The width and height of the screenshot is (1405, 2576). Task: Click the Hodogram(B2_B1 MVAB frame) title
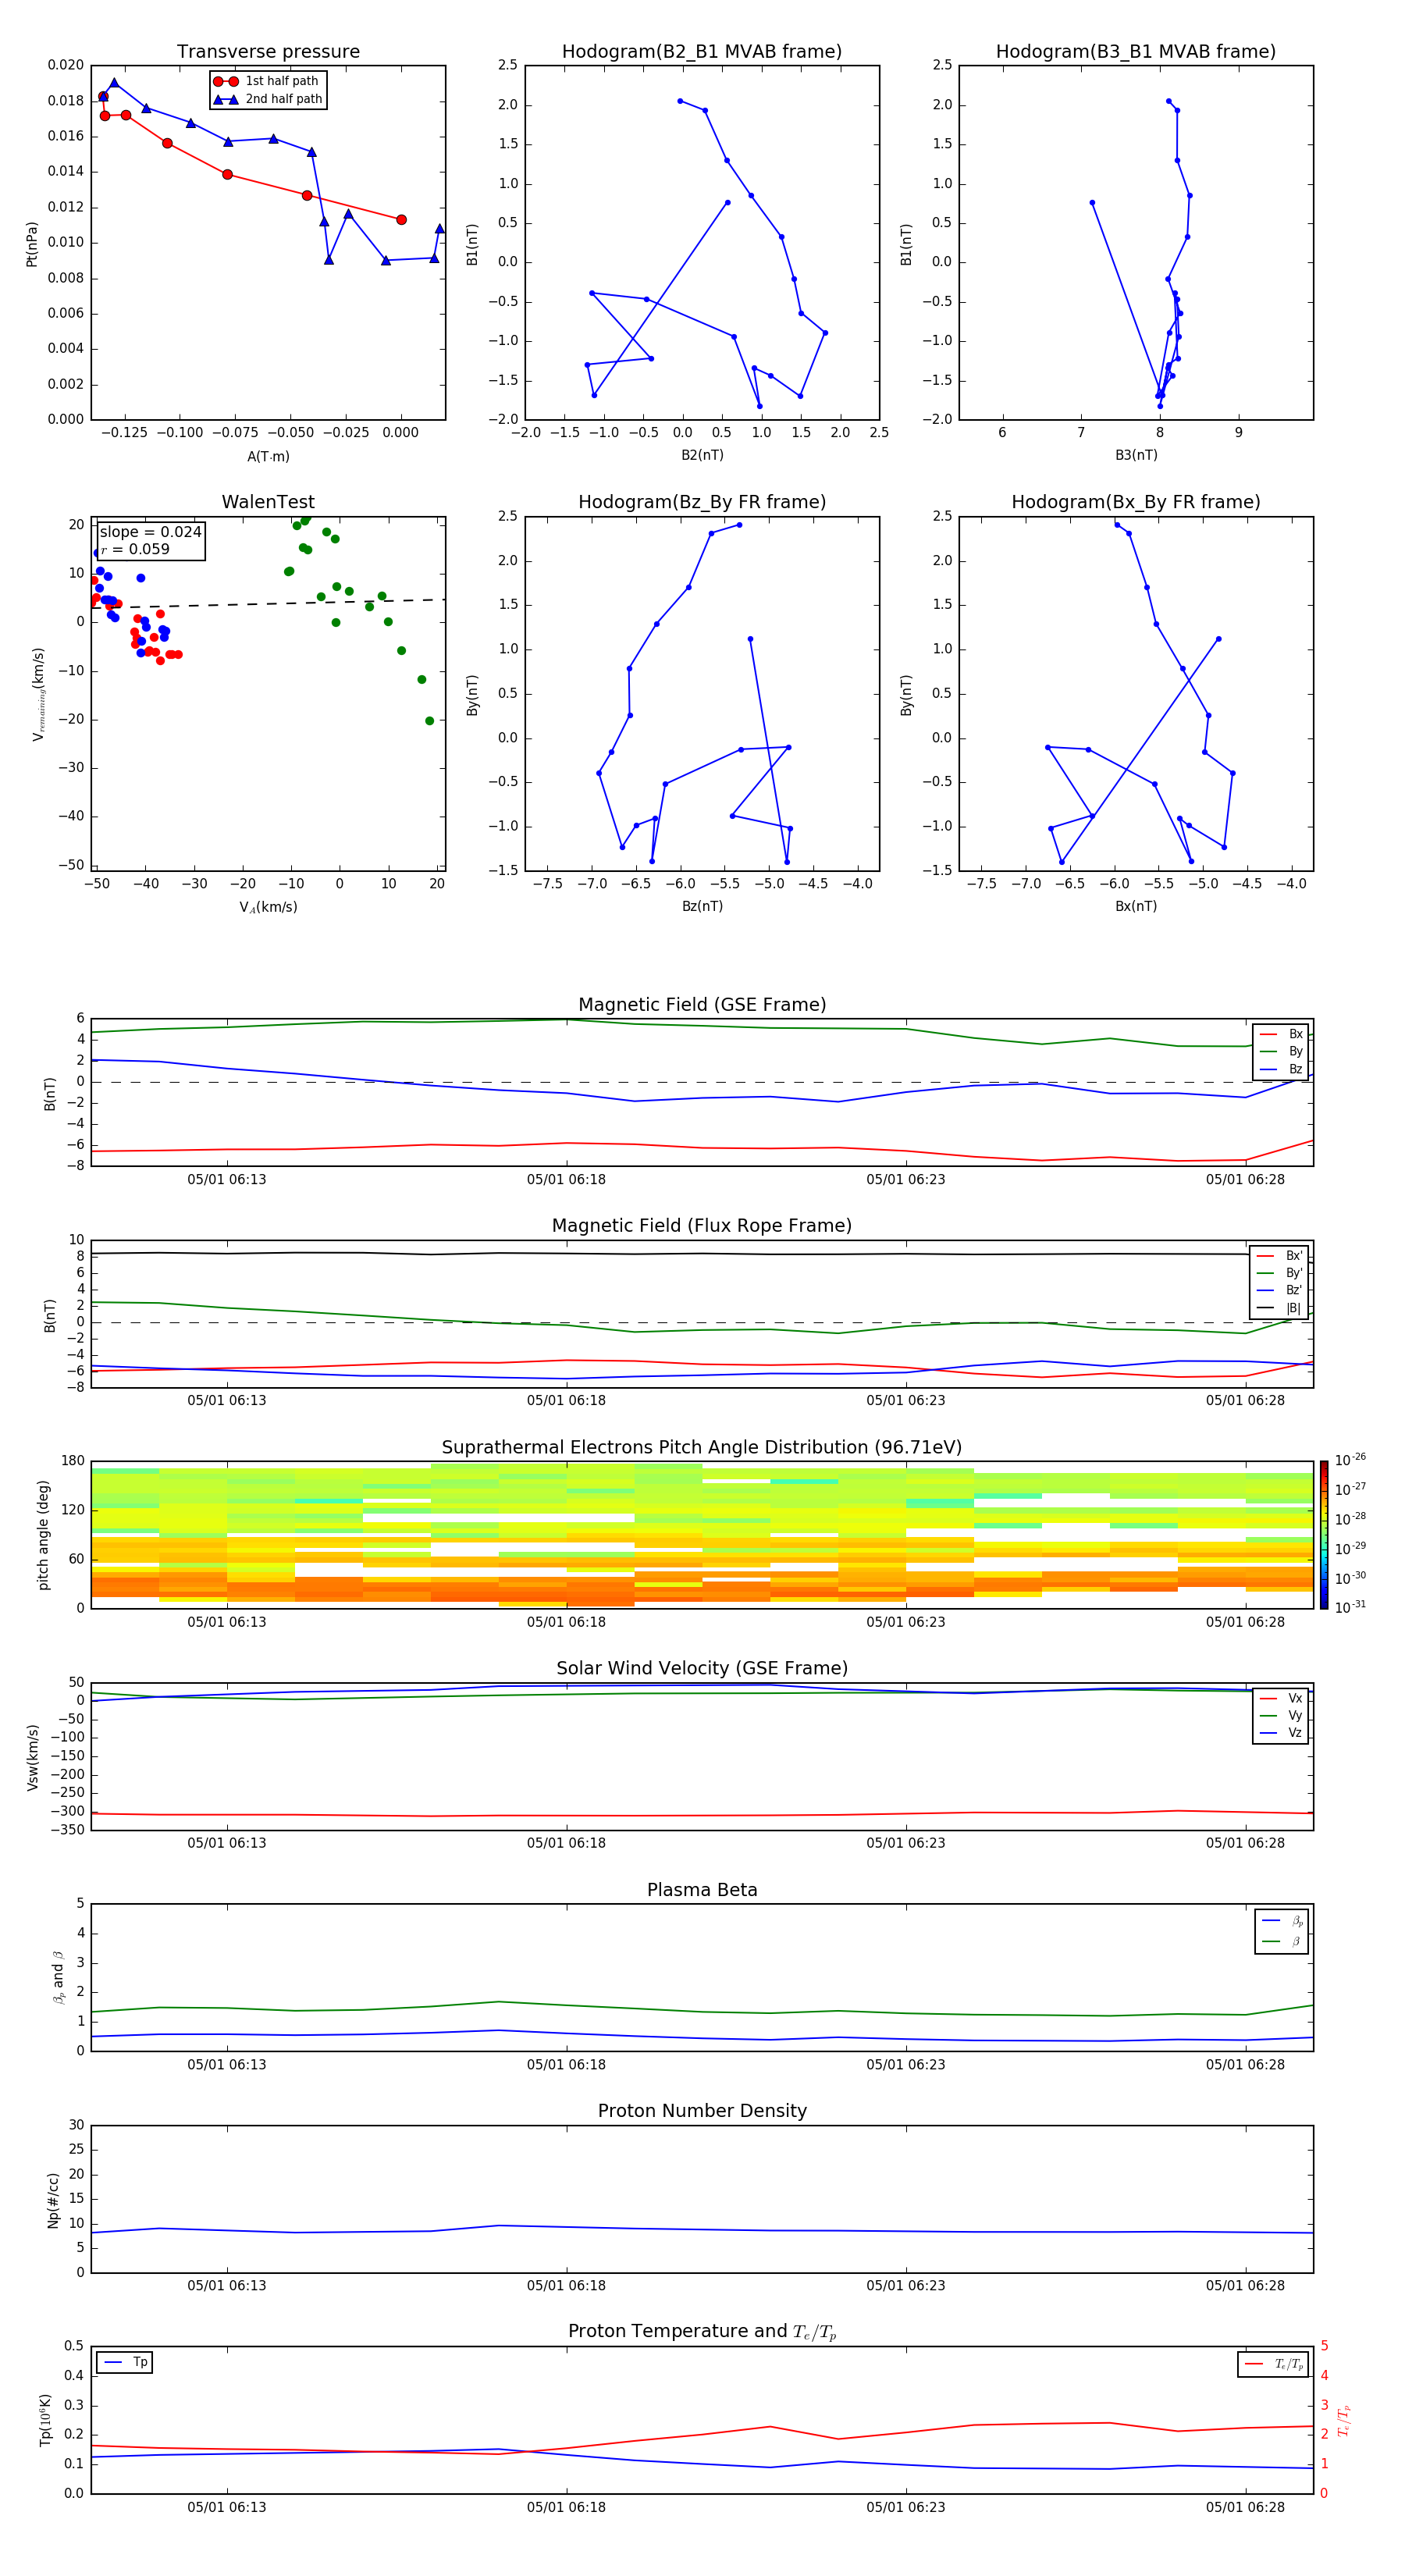pyautogui.click(x=701, y=51)
